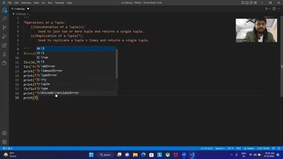Open the View menu
Viewport: 283px width, 159px height.
[x=36, y=3]
